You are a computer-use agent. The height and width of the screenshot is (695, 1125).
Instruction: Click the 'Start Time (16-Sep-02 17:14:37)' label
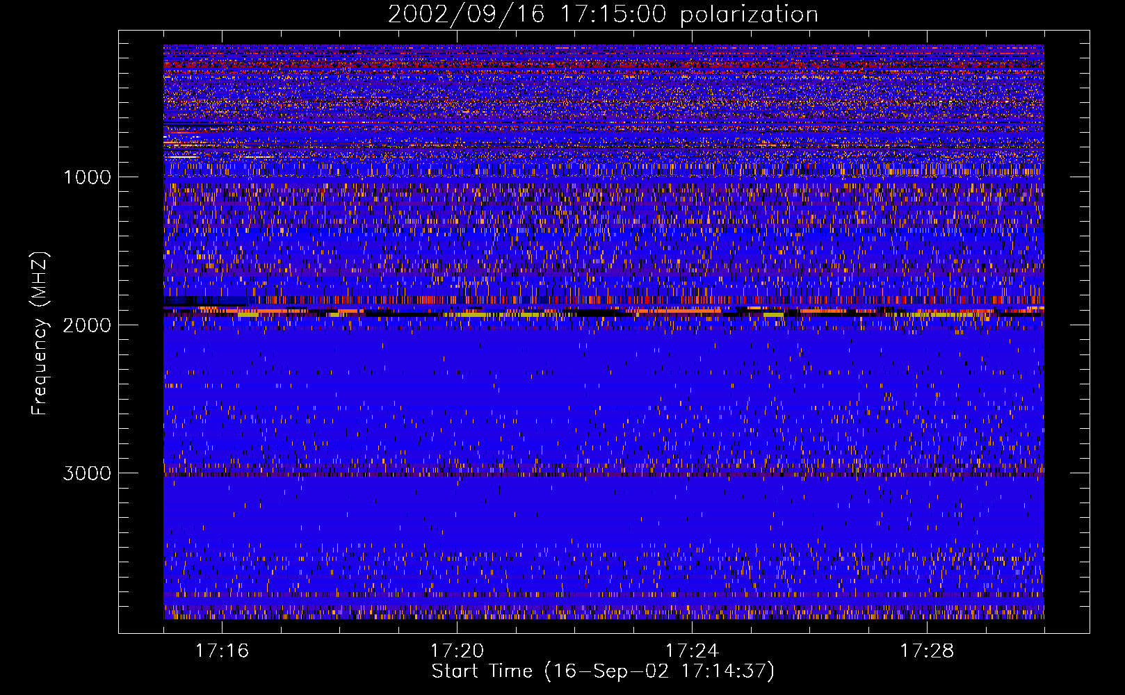(x=603, y=672)
